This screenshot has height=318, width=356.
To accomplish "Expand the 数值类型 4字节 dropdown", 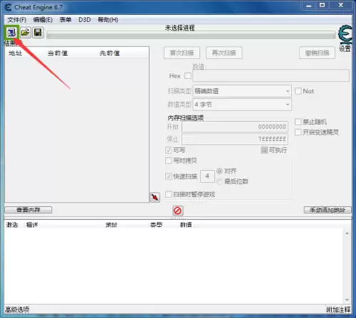I will (x=242, y=105).
